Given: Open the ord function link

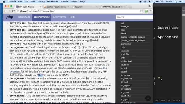Looking at the screenshot, I should tap(122, 23).
